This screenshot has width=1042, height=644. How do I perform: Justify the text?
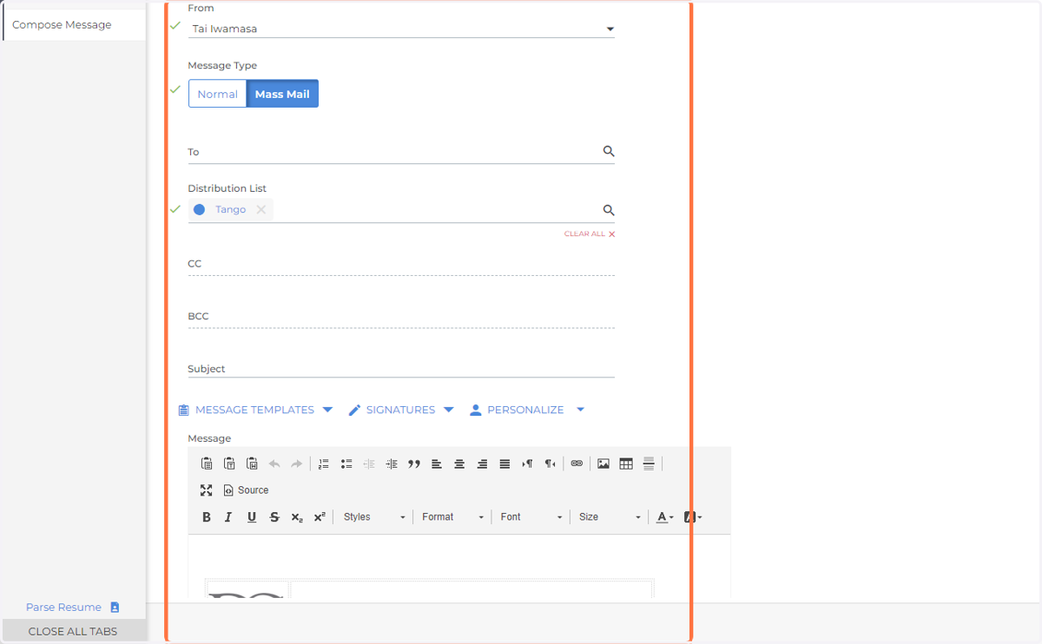click(505, 463)
